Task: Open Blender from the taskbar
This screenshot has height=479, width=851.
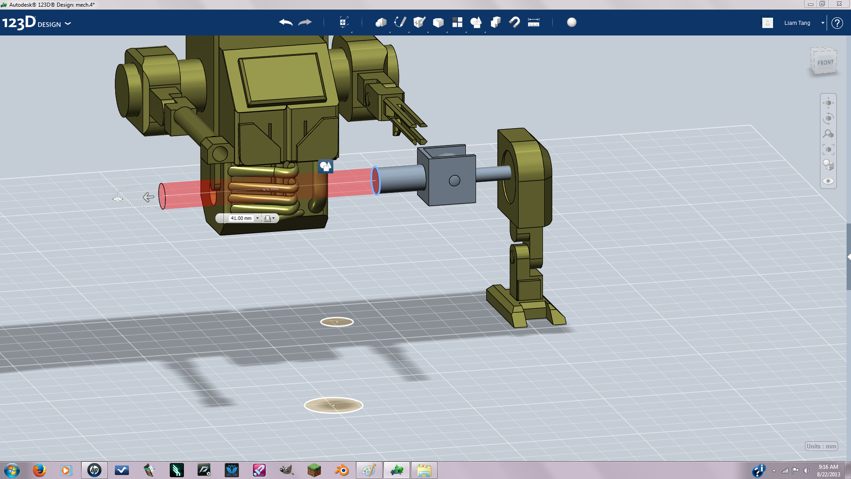Action: pyautogui.click(x=342, y=470)
